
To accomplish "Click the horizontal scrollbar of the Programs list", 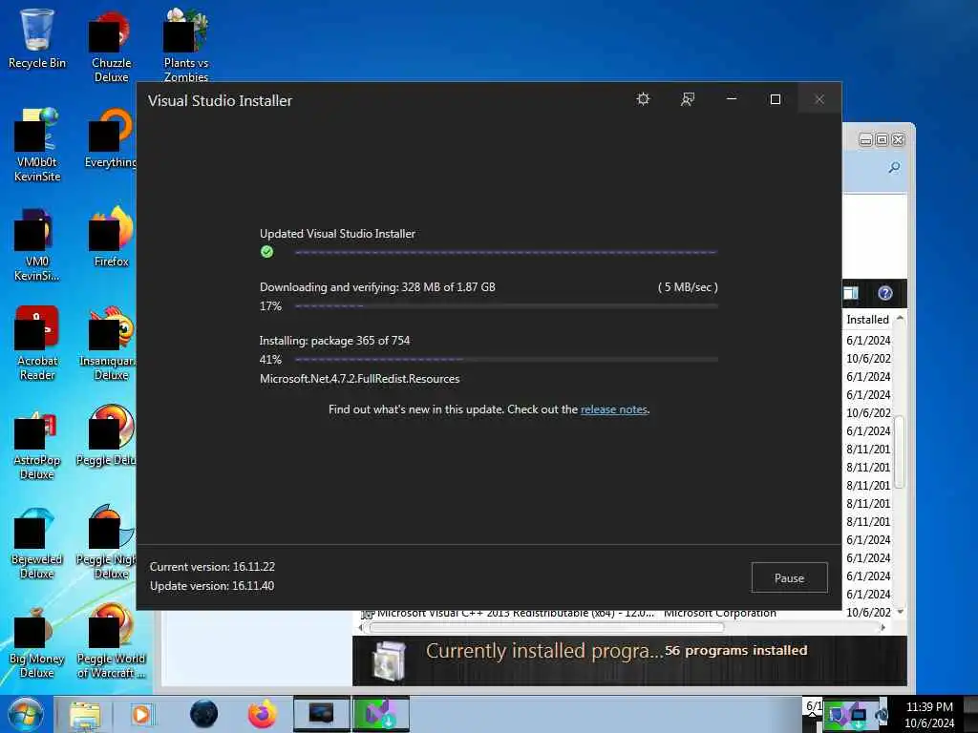I will 547,628.
